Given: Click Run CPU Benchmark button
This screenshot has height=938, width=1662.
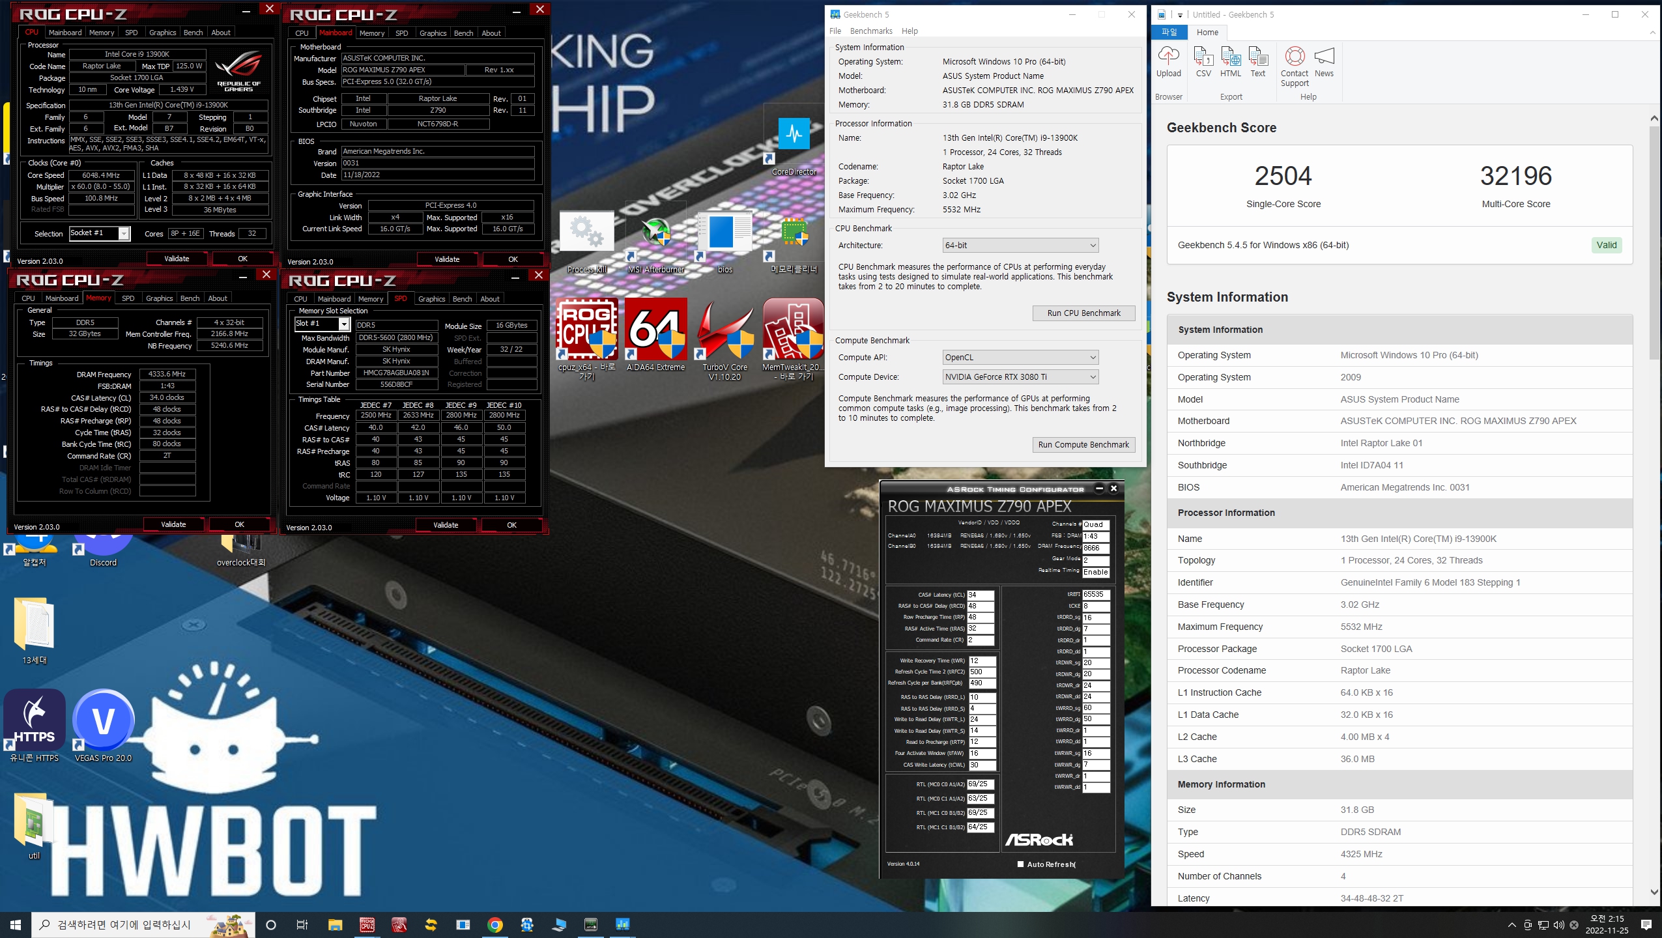Looking at the screenshot, I should [x=1083, y=313].
